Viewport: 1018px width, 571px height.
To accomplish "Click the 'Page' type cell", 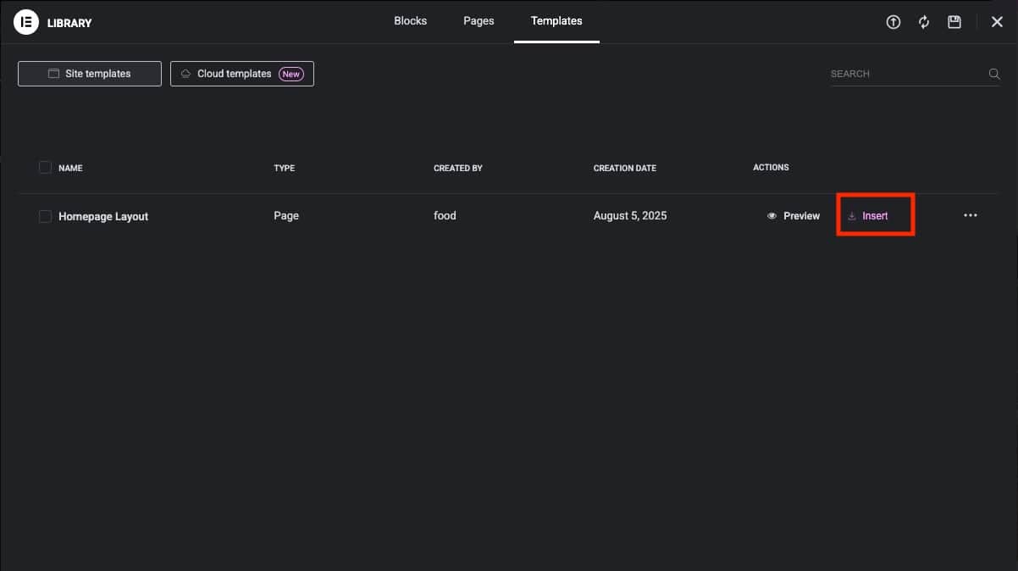I will 286,215.
